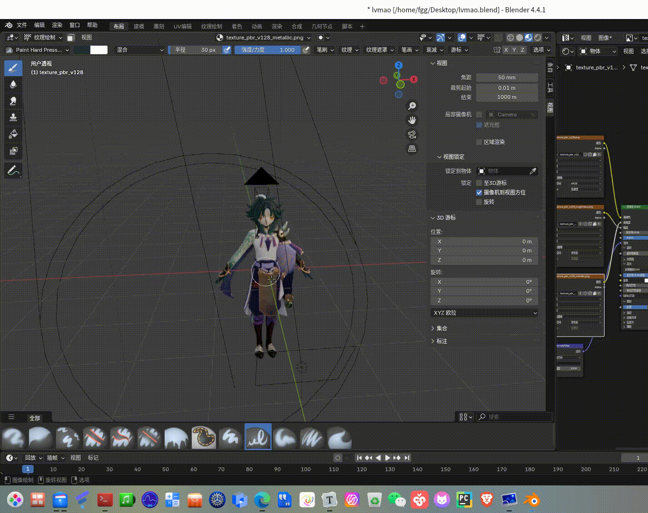Open the 纹理绘制 mode dropdown
648x513 pixels.
pyautogui.click(x=43, y=38)
